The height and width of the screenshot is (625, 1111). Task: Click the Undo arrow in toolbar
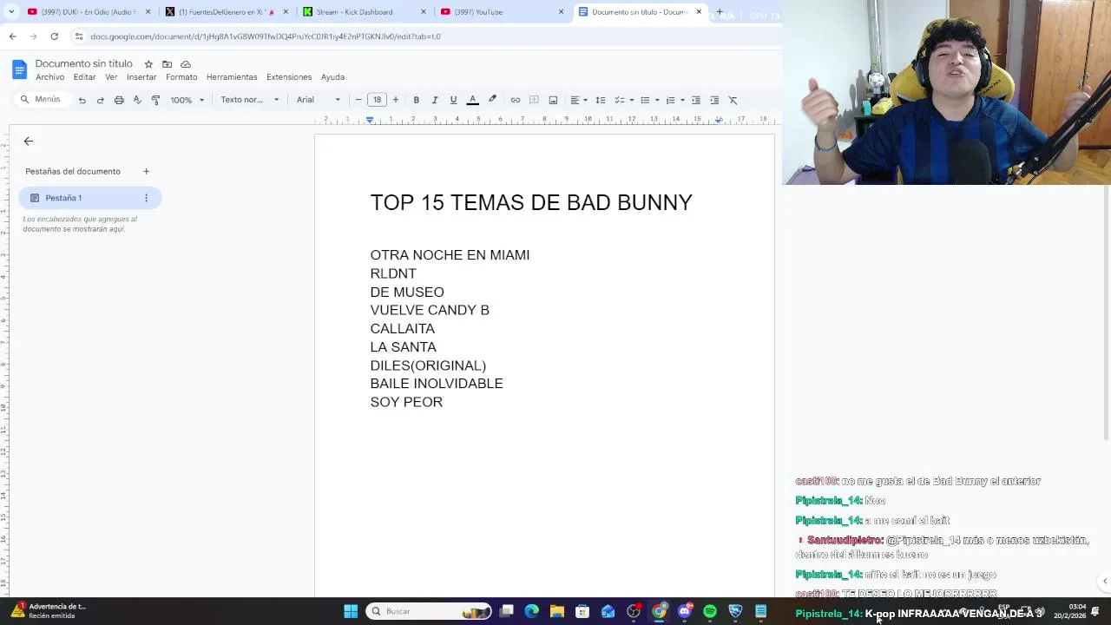pos(82,100)
